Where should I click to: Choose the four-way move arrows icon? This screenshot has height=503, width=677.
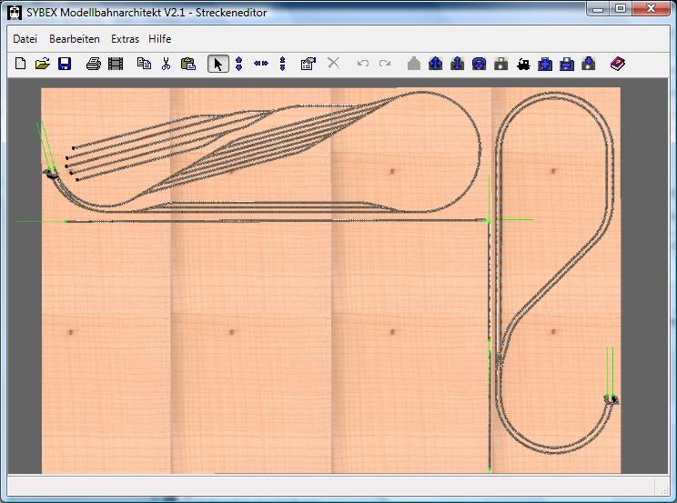pyautogui.click(x=435, y=64)
